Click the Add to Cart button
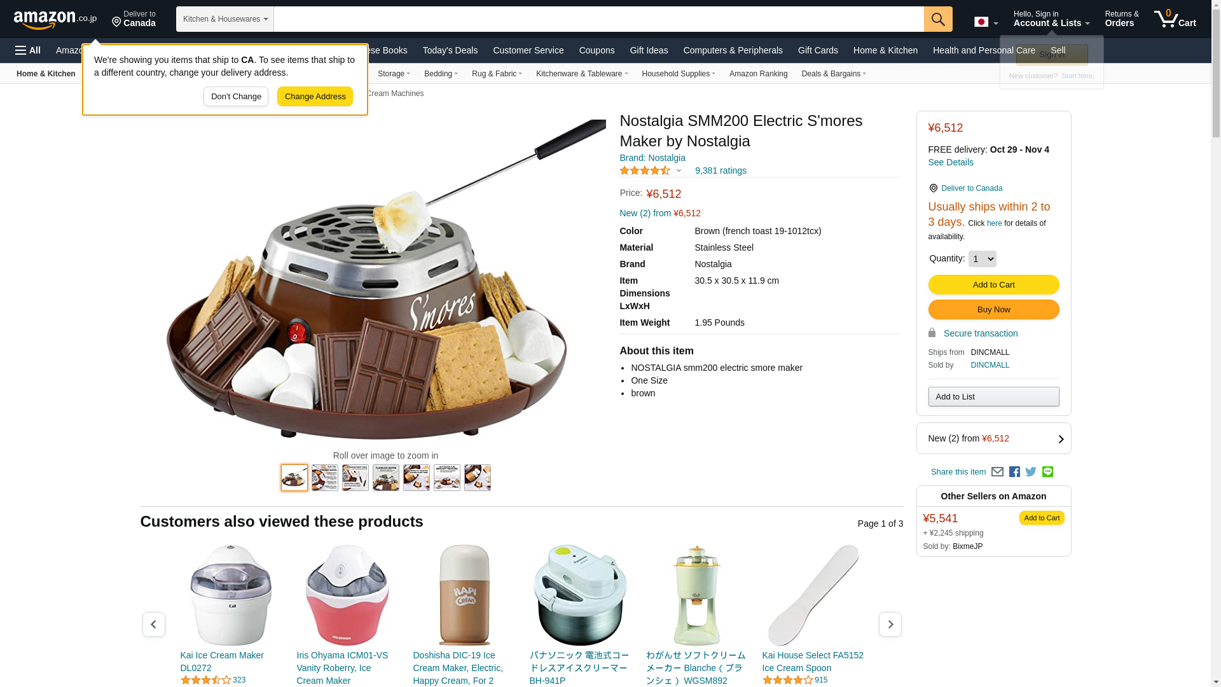The height and width of the screenshot is (687, 1221). 993,284
